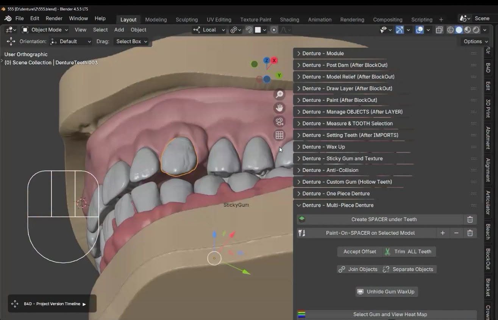The height and width of the screenshot is (320, 498).
Task: Open the object visibility eye dropdown
Action: [x=386, y=30]
